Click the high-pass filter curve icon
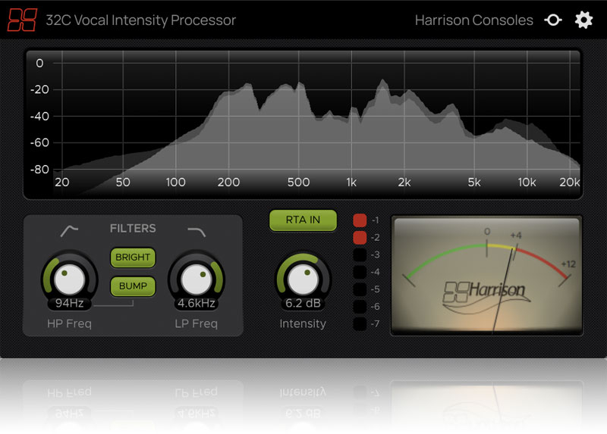 (x=70, y=230)
